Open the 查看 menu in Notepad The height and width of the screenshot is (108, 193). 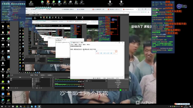[x=84, y=45]
